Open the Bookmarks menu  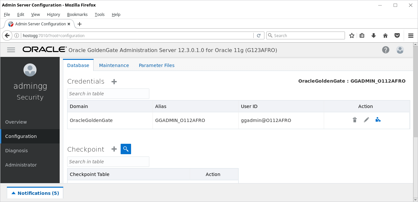pyautogui.click(x=77, y=14)
